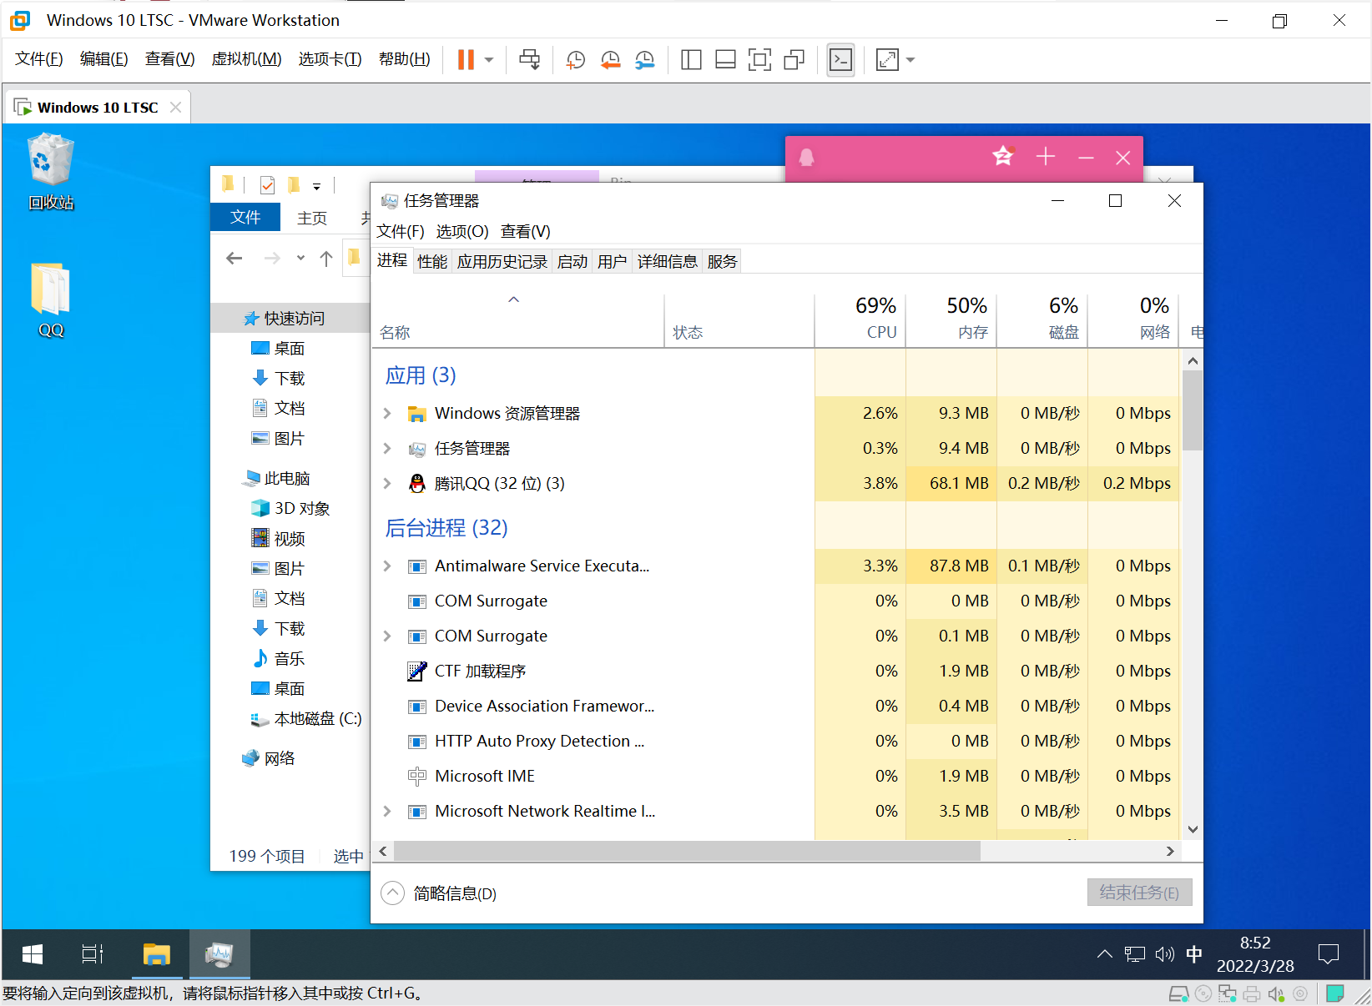
Task: Suspend the virtual machine with the pause icon
Action: pos(465,59)
